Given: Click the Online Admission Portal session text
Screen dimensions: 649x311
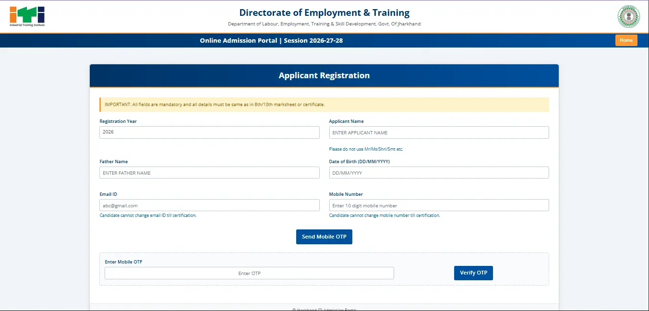Looking at the screenshot, I should click(x=271, y=40).
